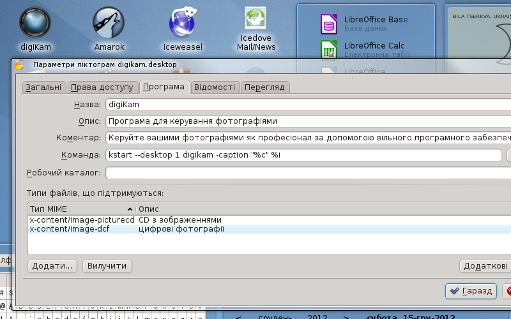The width and height of the screenshot is (511, 319).
Task: Click the LibreOffice Calc label text
Action: (x=374, y=45)
